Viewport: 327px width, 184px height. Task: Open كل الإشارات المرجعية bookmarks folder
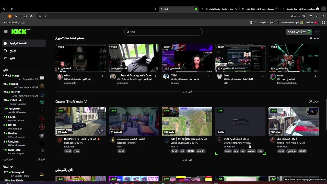(13, 22)
